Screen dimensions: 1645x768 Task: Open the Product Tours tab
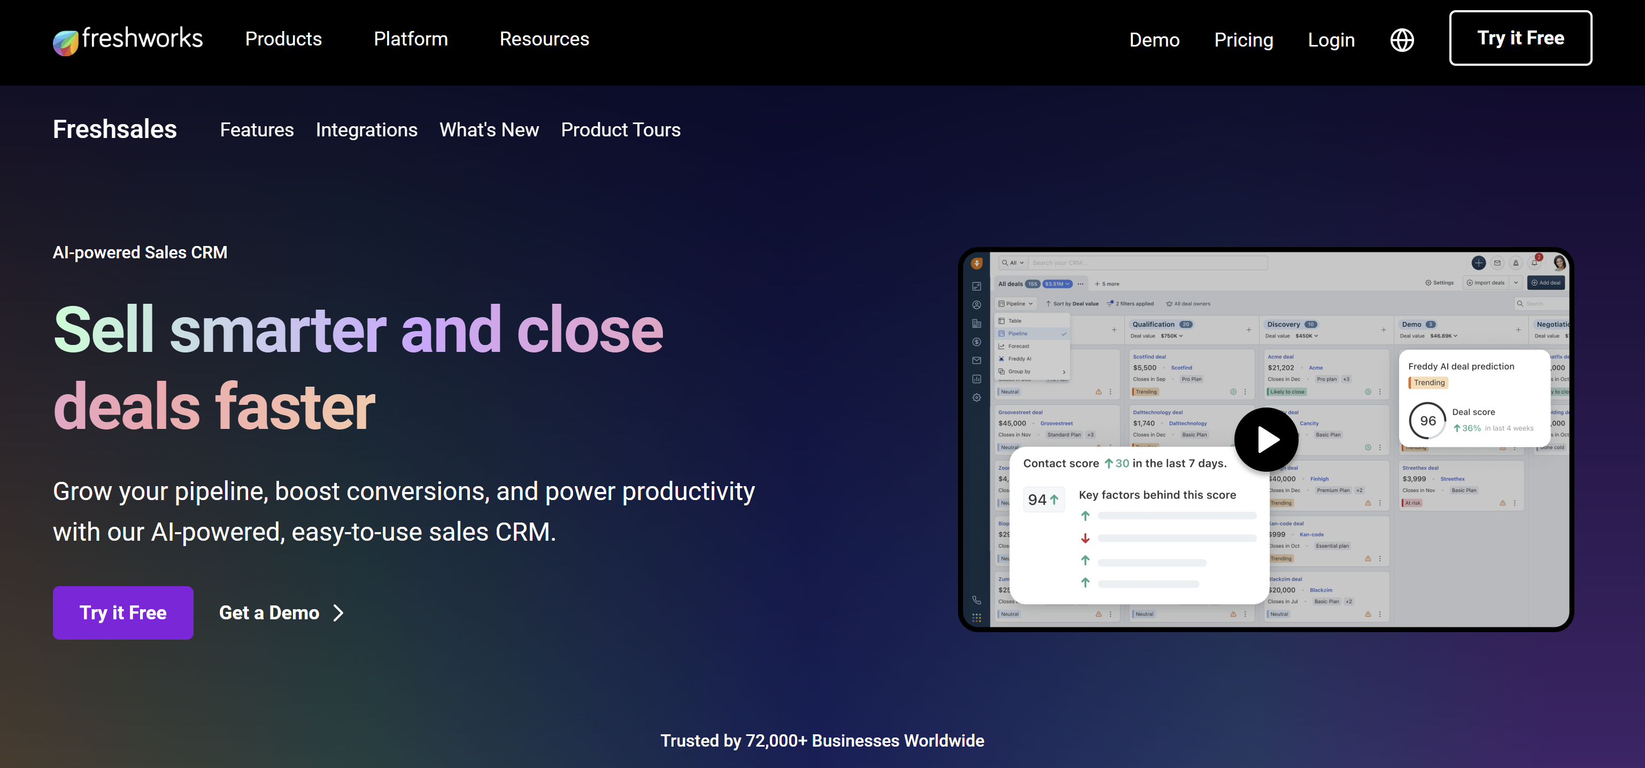point(621,130)
